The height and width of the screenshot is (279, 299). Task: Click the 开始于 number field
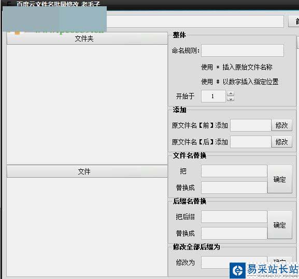coord(213,96)
